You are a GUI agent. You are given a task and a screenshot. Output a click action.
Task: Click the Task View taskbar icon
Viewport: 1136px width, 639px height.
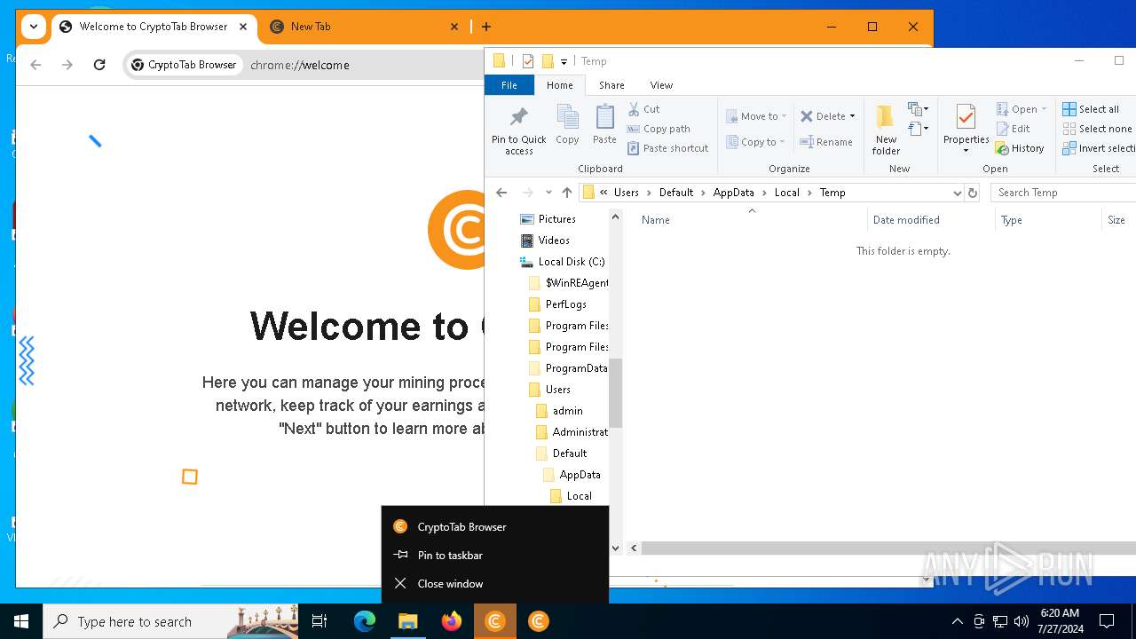319,621
